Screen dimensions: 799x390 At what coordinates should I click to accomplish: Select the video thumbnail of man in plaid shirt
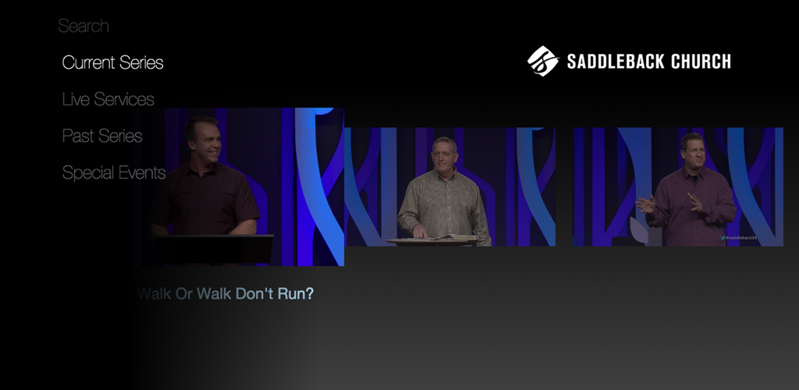(450, 187)
